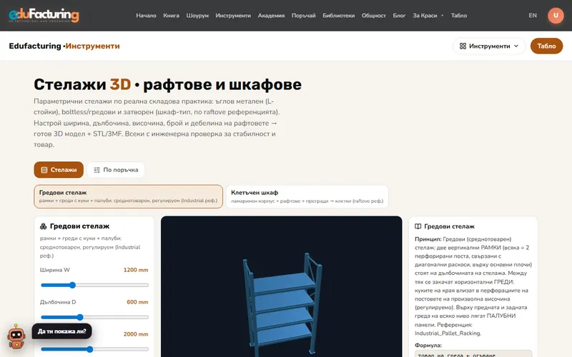Open the user avatar U menu
Viewport: 572px width, 357px height.
pyautogui.click(x=556, y=15)
